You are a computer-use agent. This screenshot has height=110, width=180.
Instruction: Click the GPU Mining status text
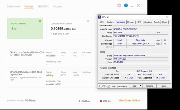[x=50, y=75]
